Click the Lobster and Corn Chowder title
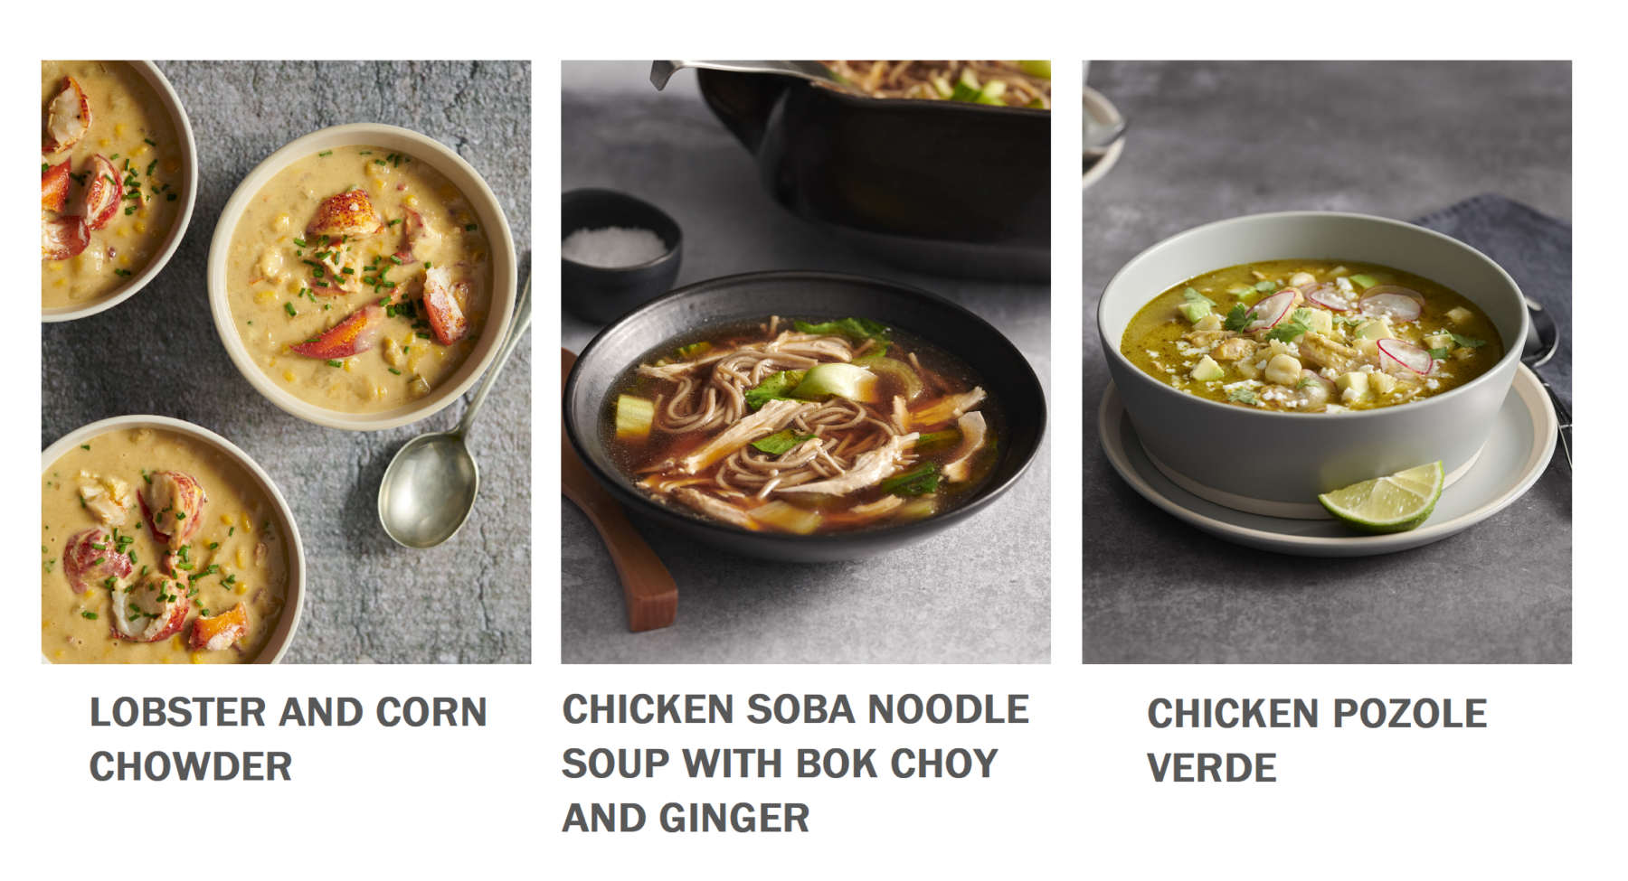1628x881 pixels. pos(289,739)
